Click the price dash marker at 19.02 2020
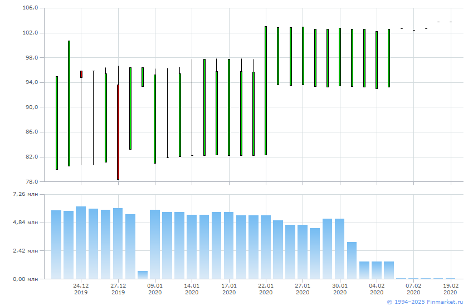468x306 pixels. (x=451, y=22)
